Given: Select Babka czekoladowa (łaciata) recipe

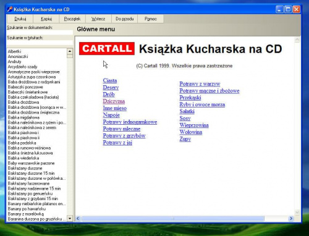Looking at the screenshot, I should 33,97.
